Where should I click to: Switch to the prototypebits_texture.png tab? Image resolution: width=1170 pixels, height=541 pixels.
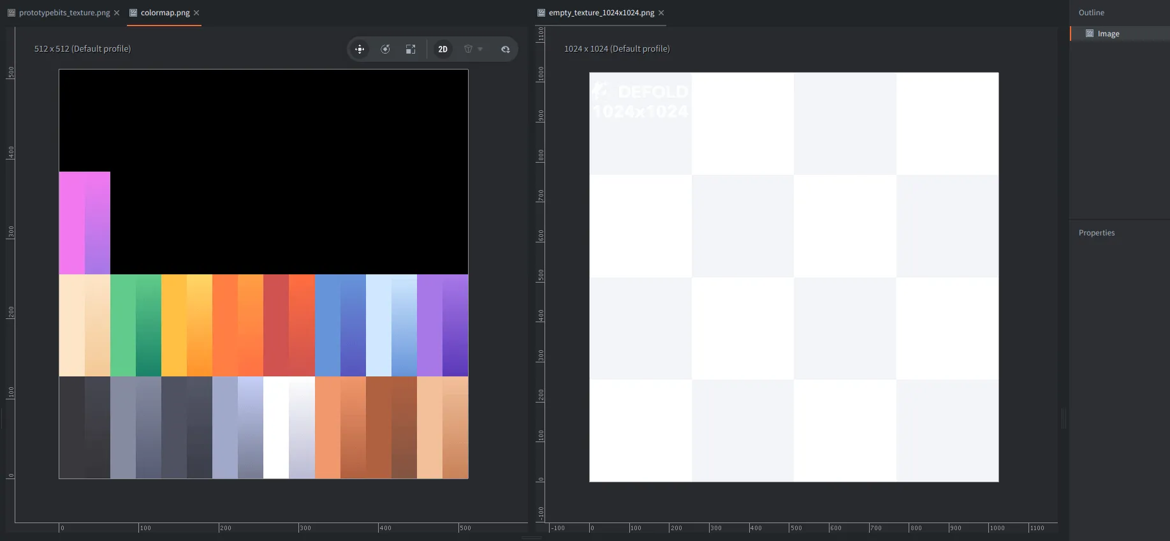tap(64, 13)
